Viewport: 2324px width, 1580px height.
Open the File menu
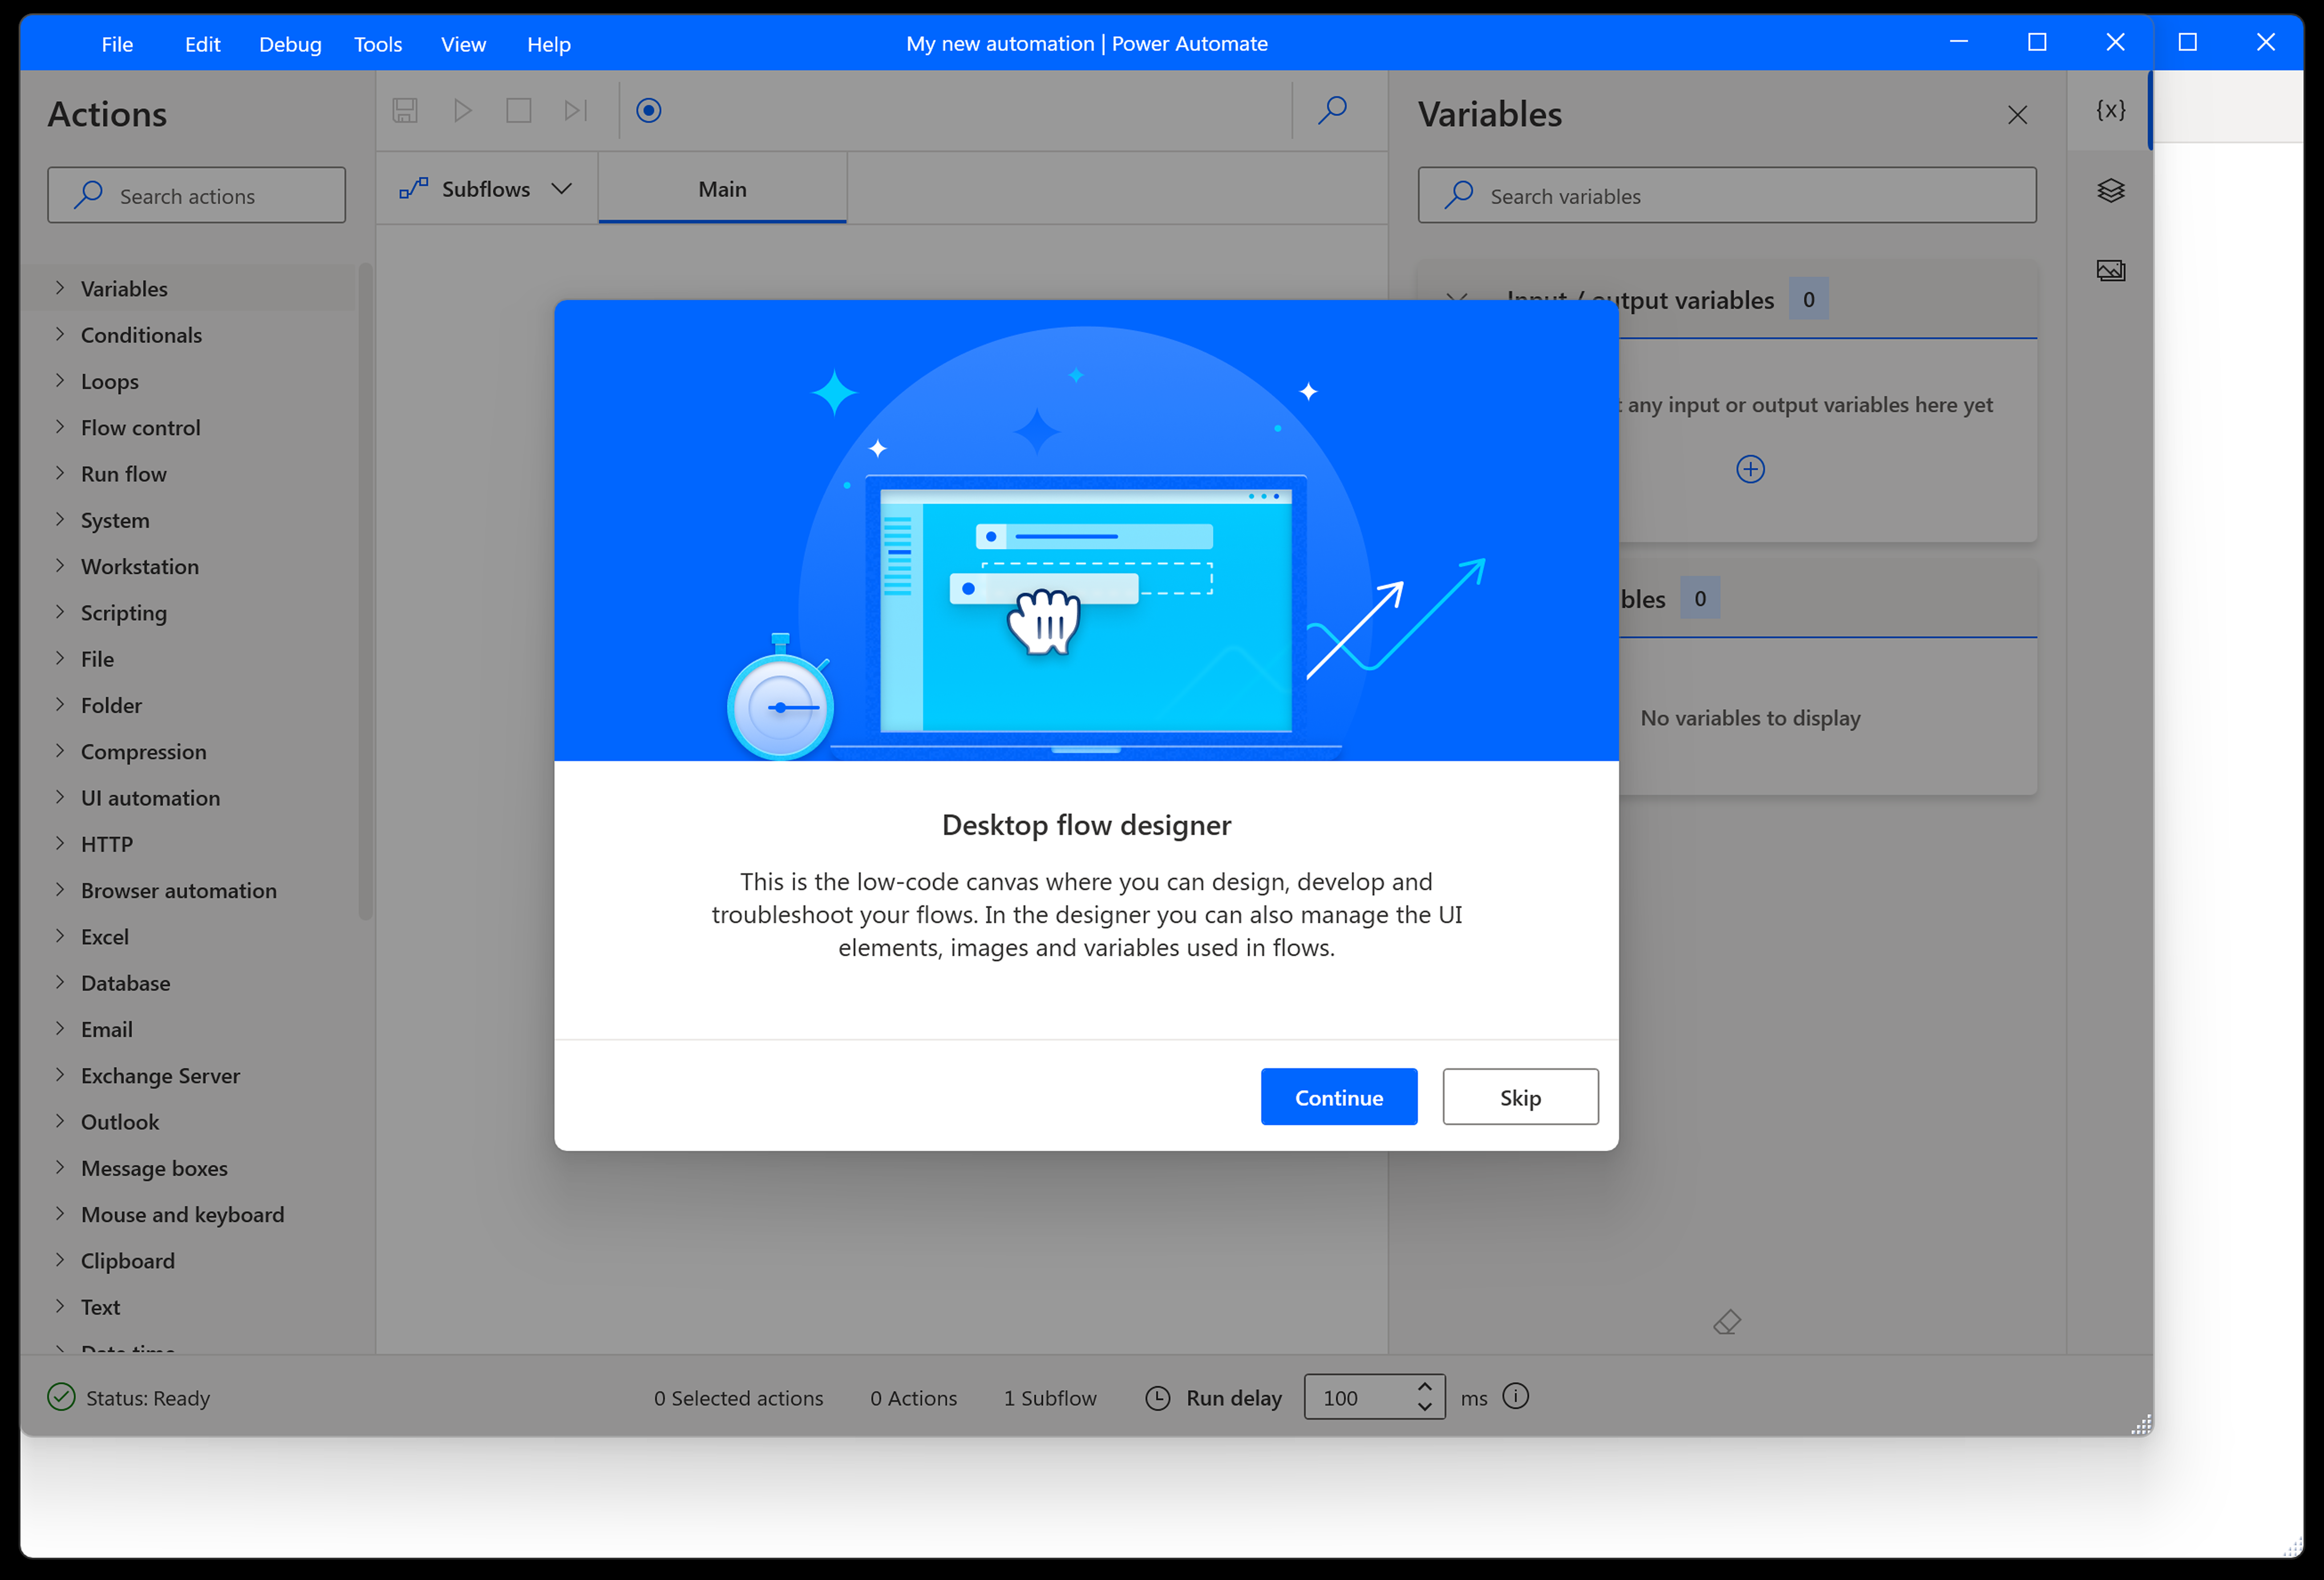[x=117, y=44]
